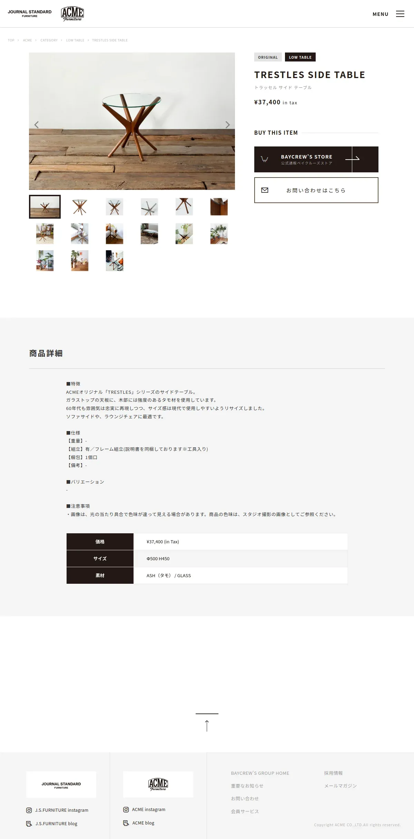Viewport: 414px width, 839px height.
Task: Click the ASH（タモ）/ GLASS material value
Action: [169, 575]
